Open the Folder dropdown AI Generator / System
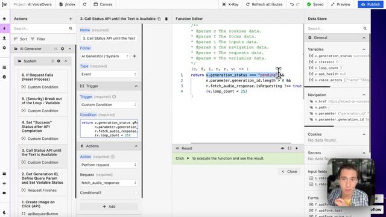This screenshot has height=217, width=386. tap(105, 56)
